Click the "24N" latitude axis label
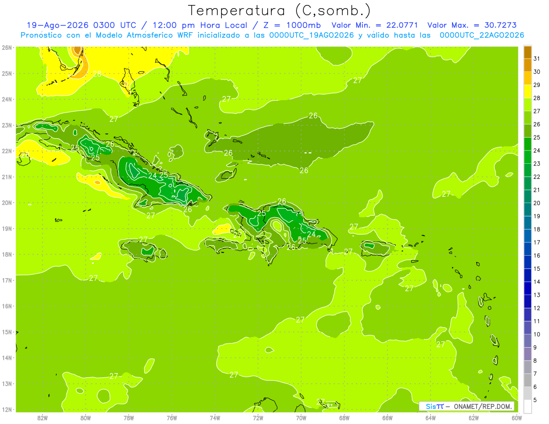This screenshot has height=424, width=549. coord(6,99)
